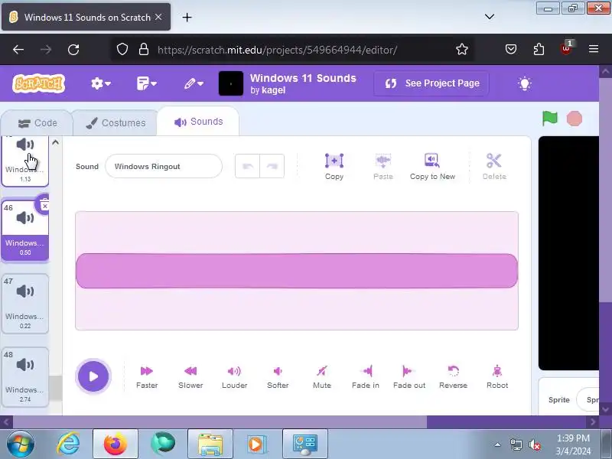This screenshot has height=459, width=612.
Task: Select the sound thumbnail with length 1.13
Action: (x=25, y=161)
